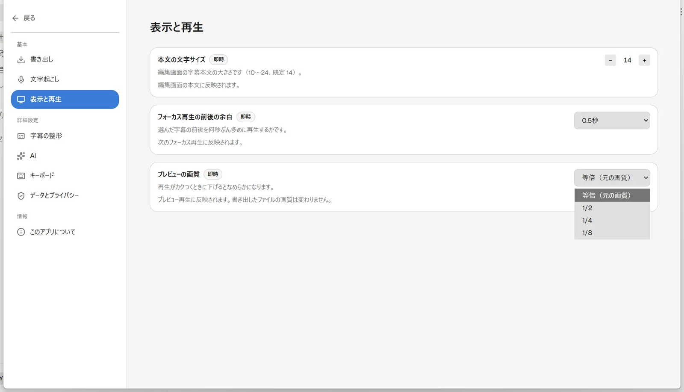Click the text 次のフォーカス再生に反映されます。

(x=201, y=142)
